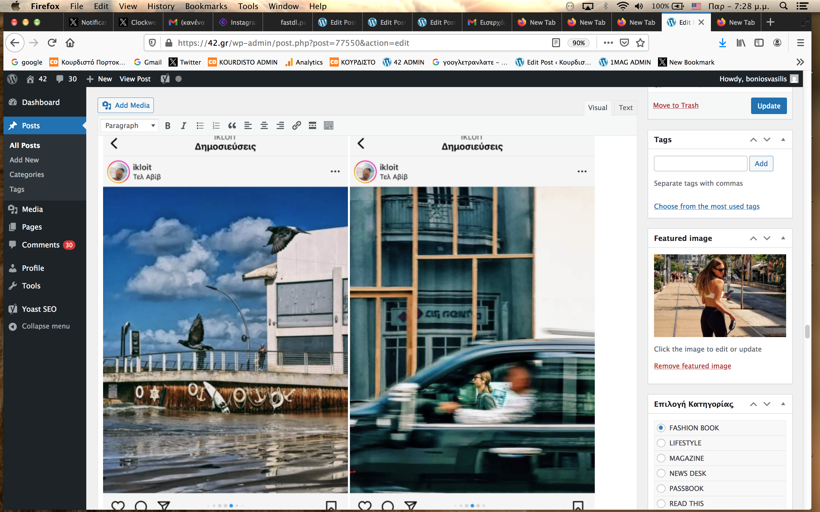Image resolution: width=820 pixels, height=512 pixels.
Task: Center align text in editor
Action: (x=264, y=126)
